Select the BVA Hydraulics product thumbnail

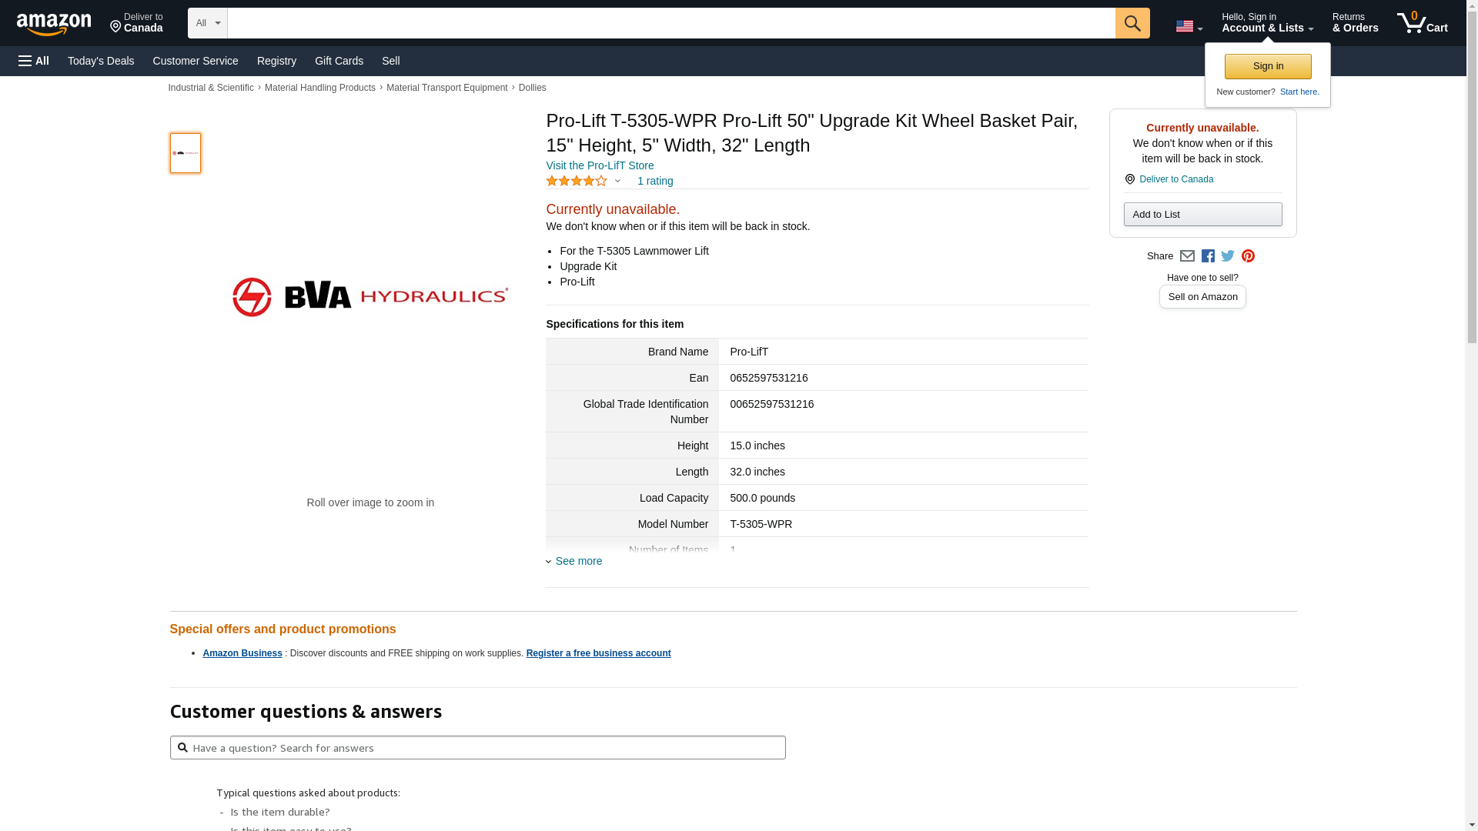(x=186, y=153)
